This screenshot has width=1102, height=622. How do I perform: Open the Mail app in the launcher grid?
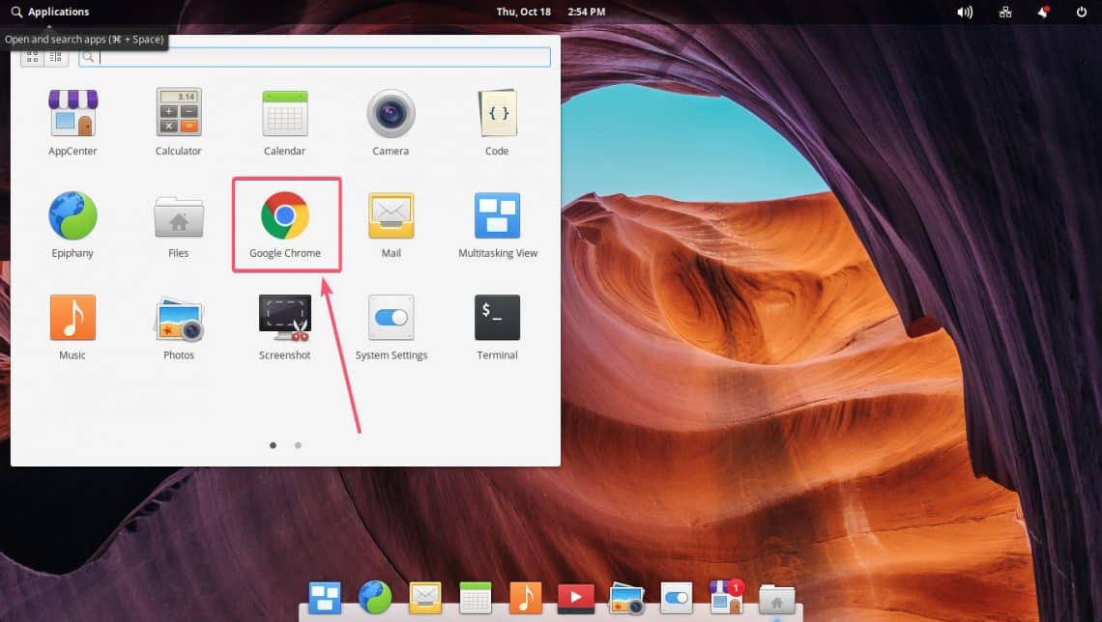[391, 225]
